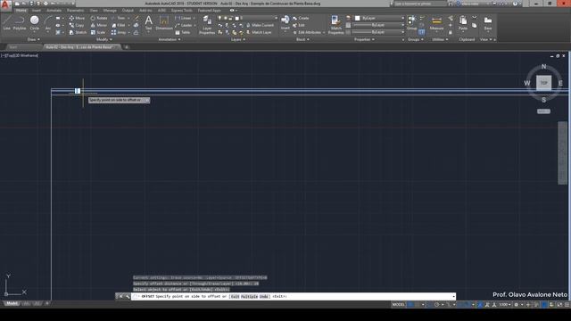
Task: Open the object color ByLayer dropdown
Action: pos(379,18)
